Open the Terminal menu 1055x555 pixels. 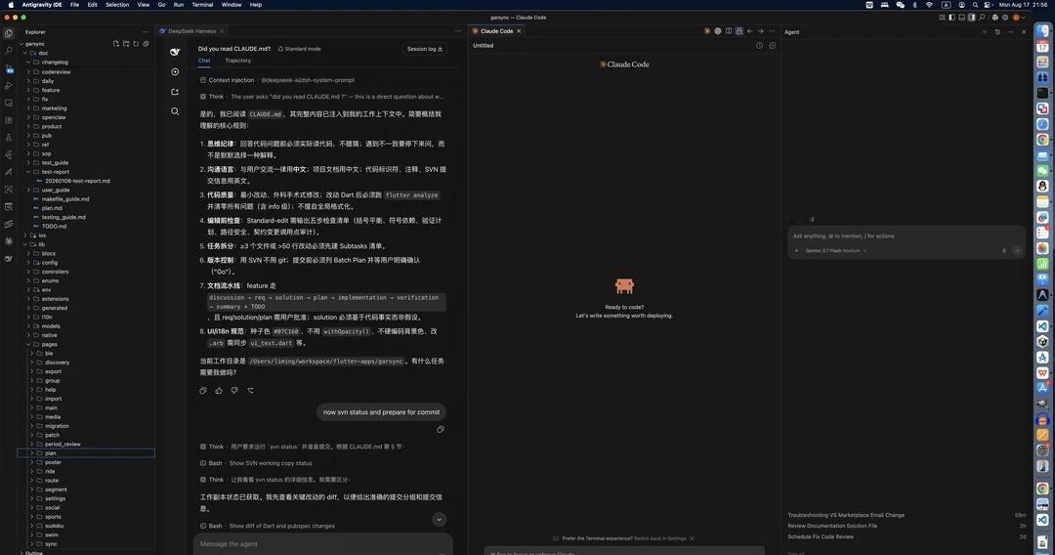(x=202, y=5)
